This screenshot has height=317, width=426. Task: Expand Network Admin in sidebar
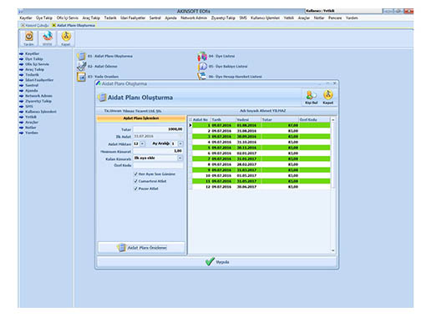coord(38,96)
